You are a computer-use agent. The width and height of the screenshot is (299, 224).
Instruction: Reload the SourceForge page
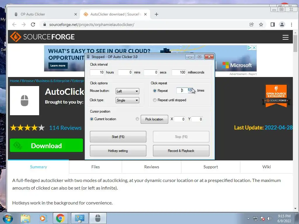(x=33, y=24)
